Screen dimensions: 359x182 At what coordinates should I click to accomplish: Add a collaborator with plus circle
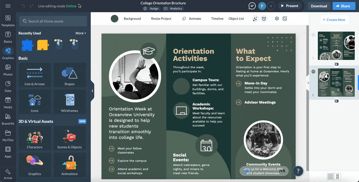(271, 6)
